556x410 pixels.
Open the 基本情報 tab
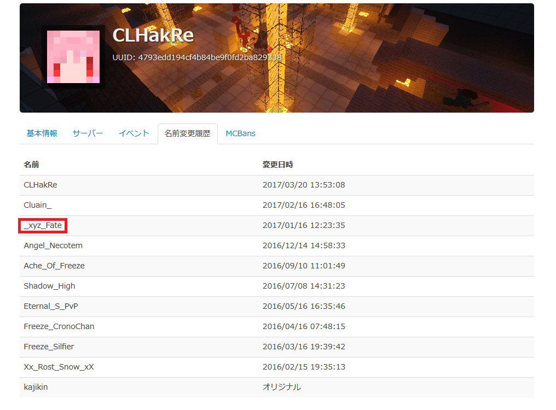[x=42, y=133]
